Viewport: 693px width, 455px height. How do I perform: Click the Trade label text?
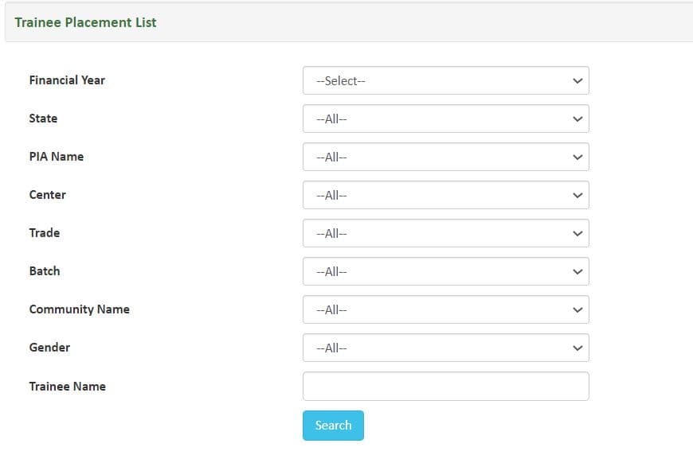[45, 233]
